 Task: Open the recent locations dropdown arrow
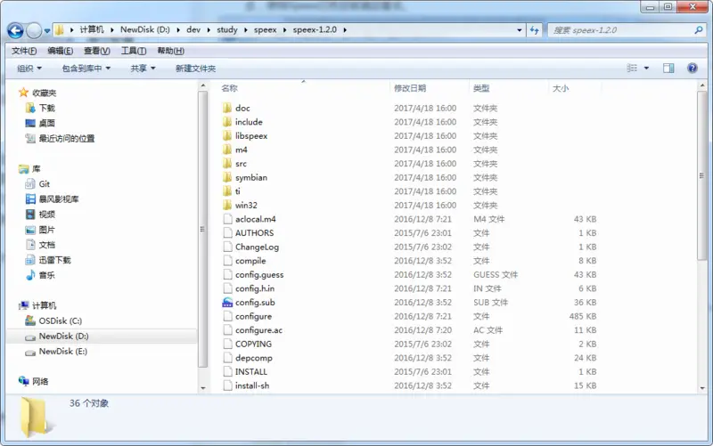[47, 31]
